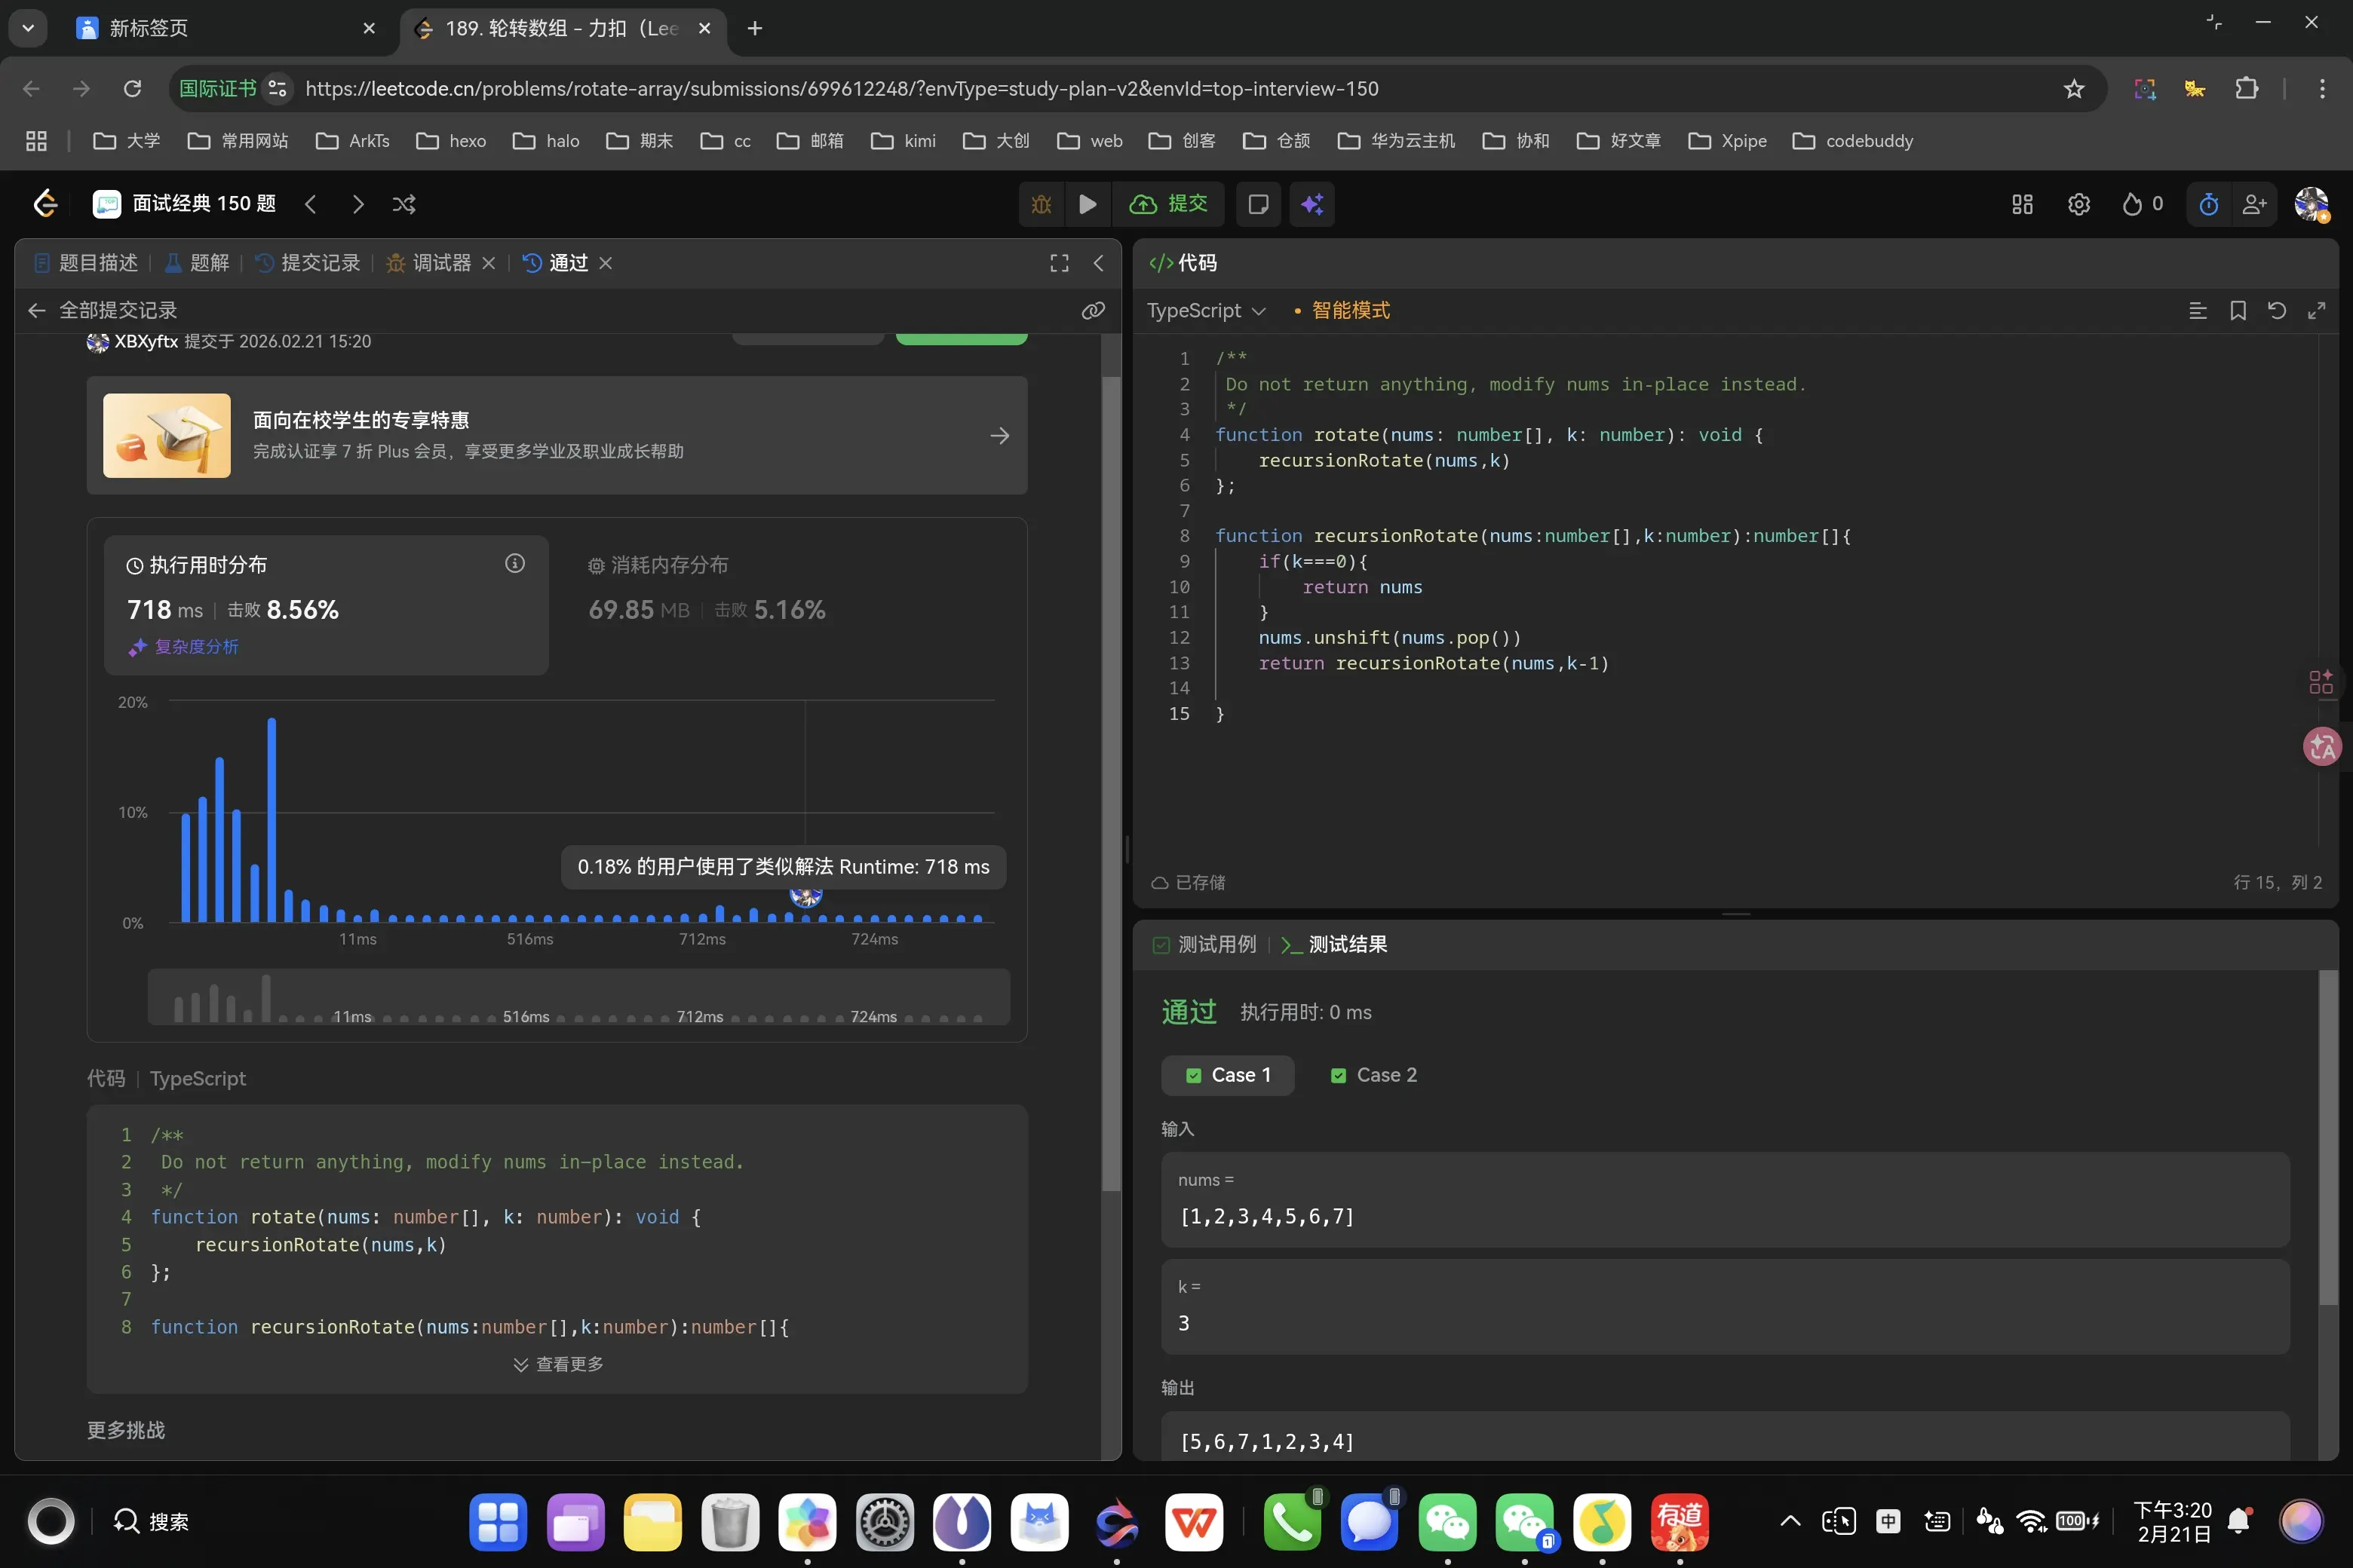This screenshot has height=1568, width=2353.
Task: Copy submission link via link icon
Action: 1093,311
